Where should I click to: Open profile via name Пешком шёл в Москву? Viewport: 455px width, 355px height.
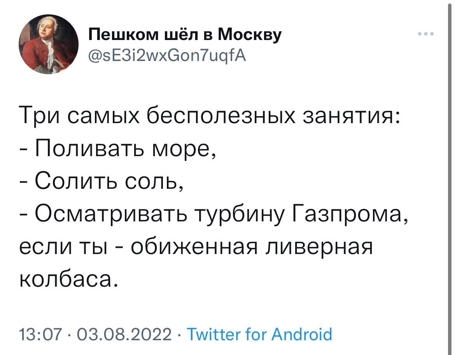coord(185,35)
